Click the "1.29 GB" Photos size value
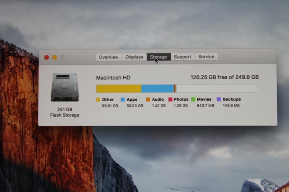 (181, 106)
